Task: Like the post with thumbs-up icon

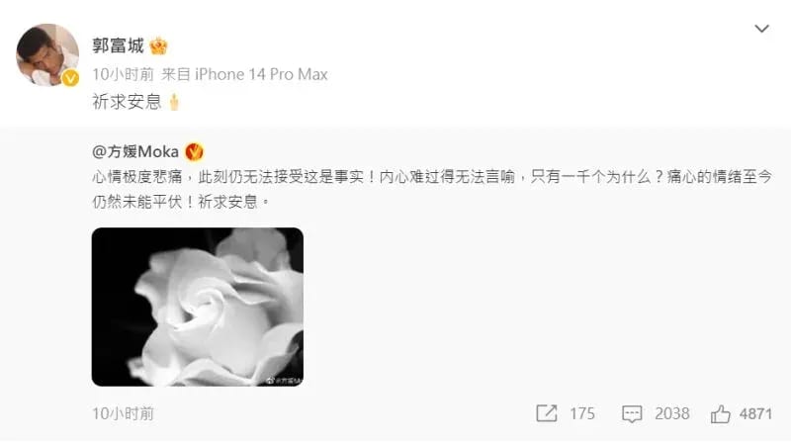Action: tap(721, 413)
